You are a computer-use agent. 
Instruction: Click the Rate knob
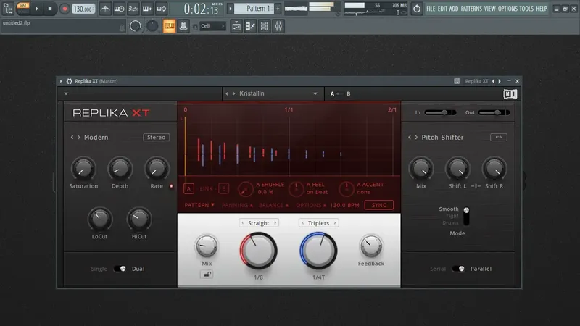[x=157, y=169]
